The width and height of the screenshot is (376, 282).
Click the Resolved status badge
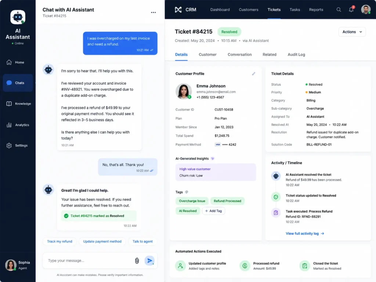229,32
